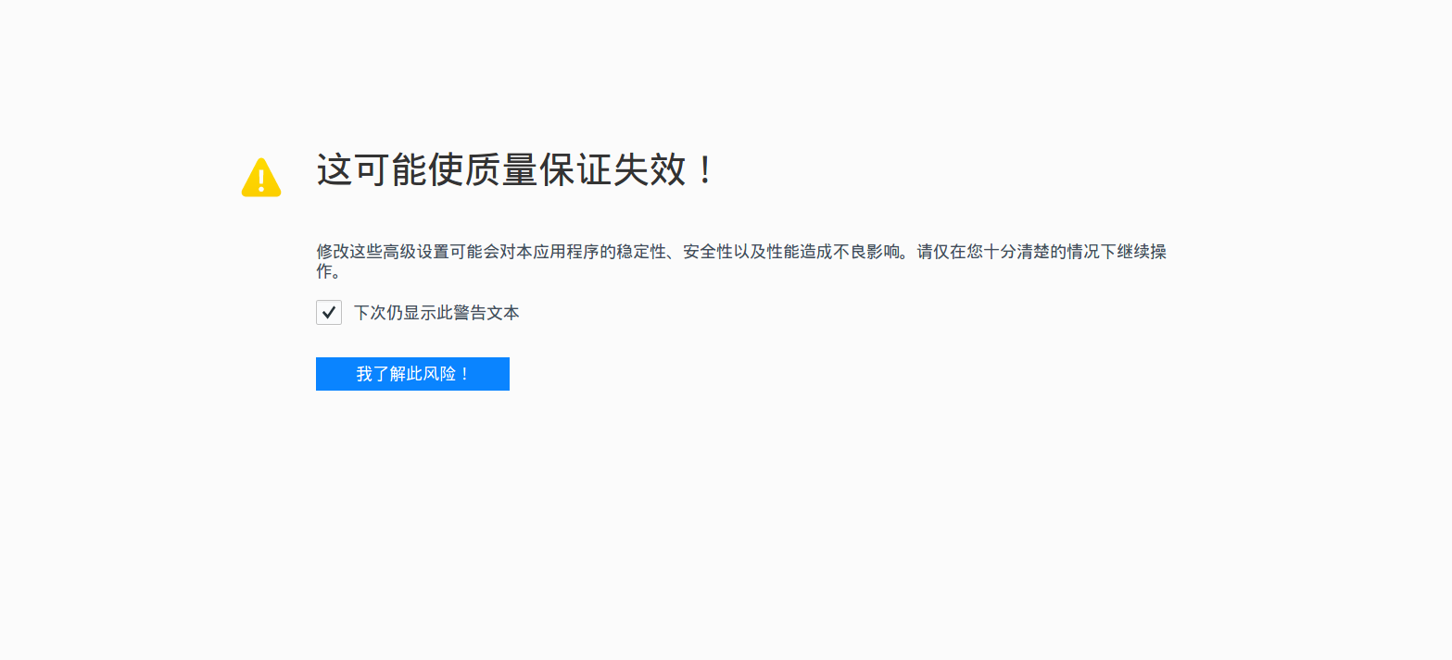Click the phrase 高级设置 in warning paragraph
1452x660 pixels.
416,252
